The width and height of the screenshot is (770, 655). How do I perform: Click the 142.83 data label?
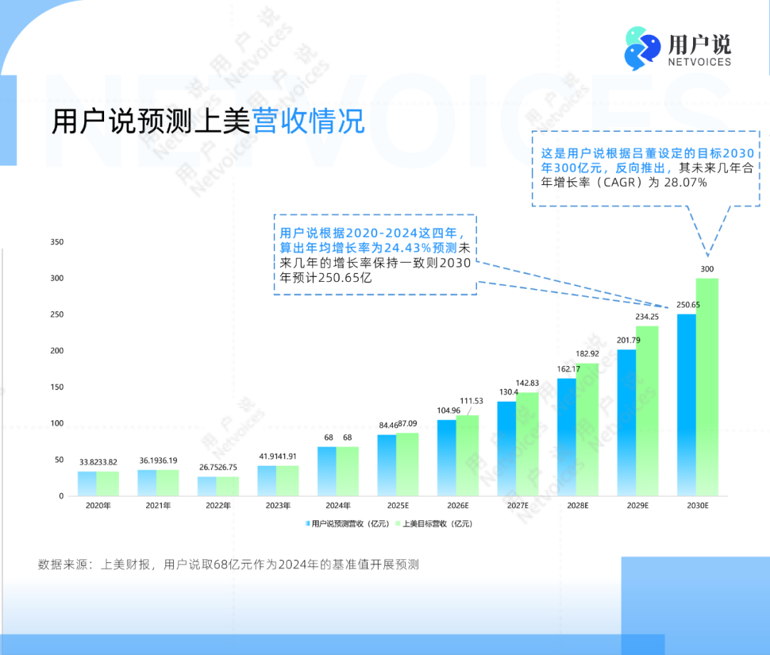coord(527,383)
